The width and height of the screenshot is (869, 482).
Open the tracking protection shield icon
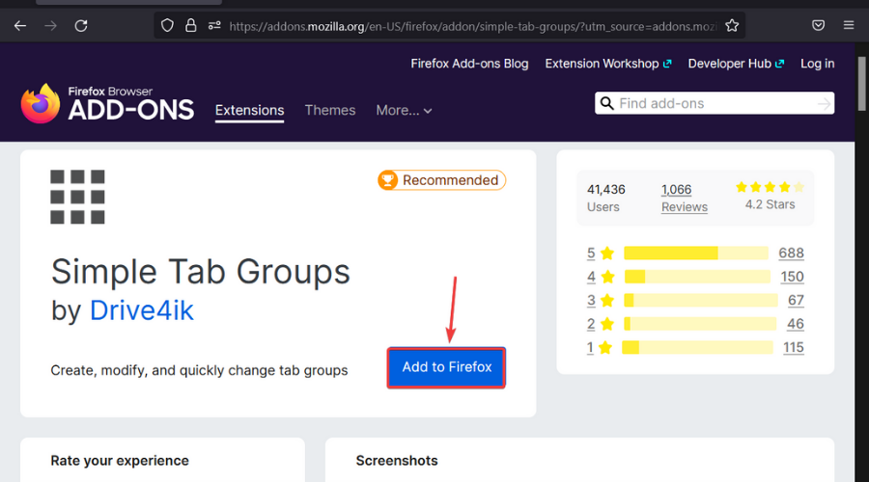click(167, 25)
